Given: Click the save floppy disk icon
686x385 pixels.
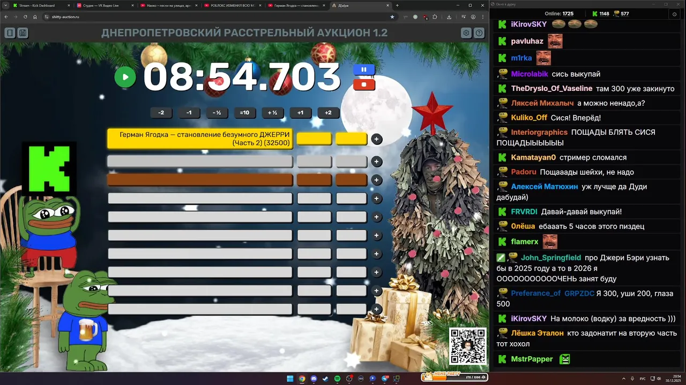Looking at the screenshot, I should click(x=23, y=33).
